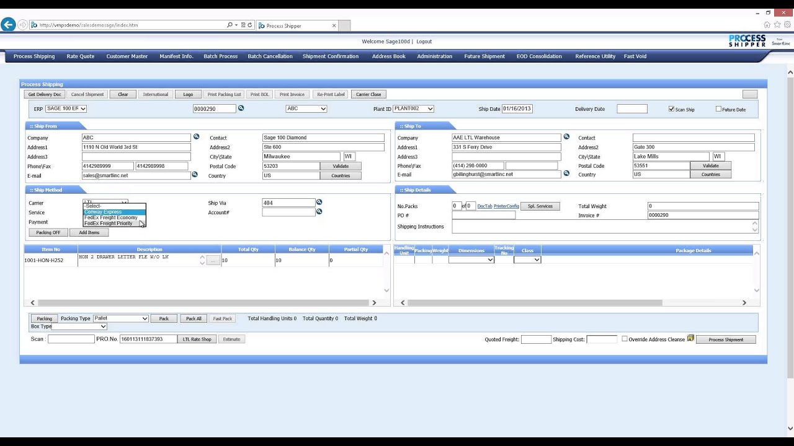Screen dimensions: 794x446
Task: Enable the Future Date checkbox
Action: 718,109
